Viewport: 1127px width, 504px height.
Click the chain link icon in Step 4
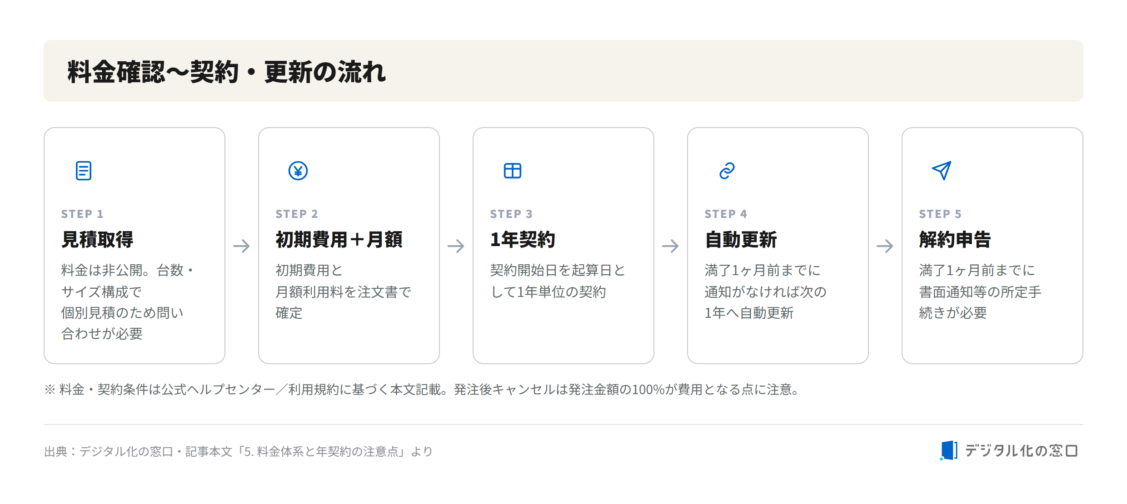point(727,171)
